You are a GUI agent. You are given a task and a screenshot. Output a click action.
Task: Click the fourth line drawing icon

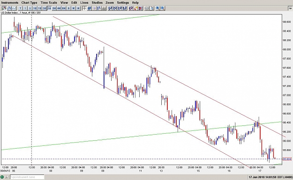tap(125, 8)
